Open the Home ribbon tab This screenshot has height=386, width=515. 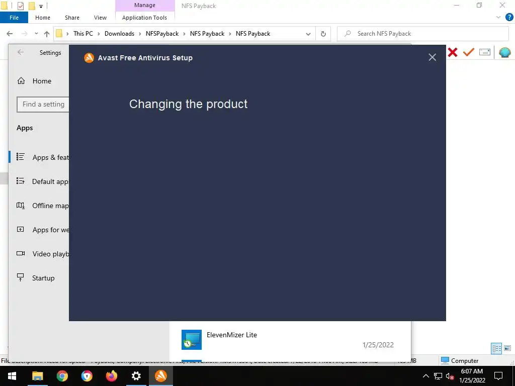tap(43, 18)
